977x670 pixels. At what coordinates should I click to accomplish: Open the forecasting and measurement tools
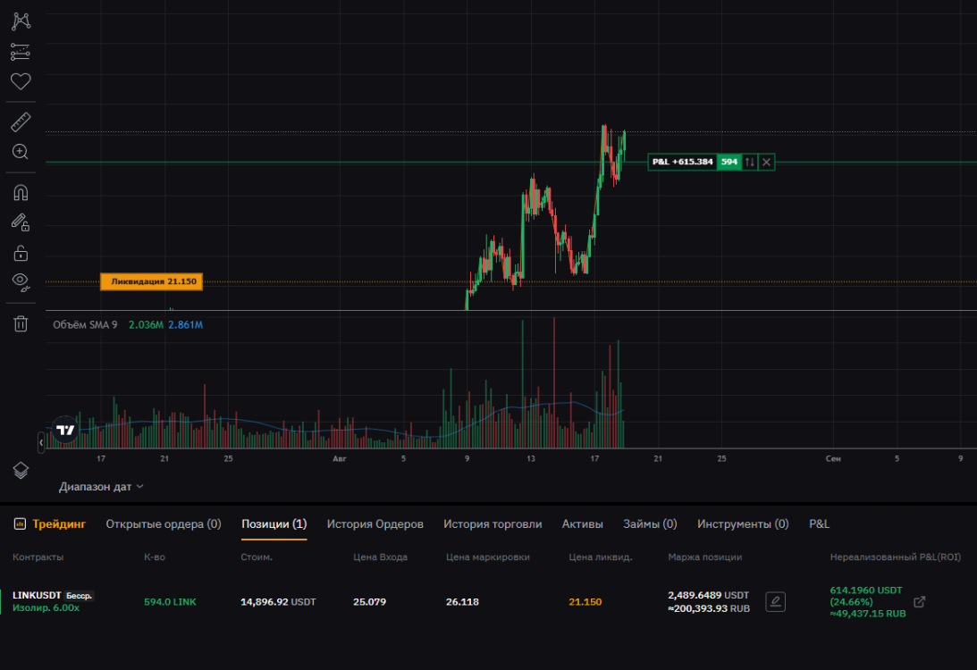[21, 52]
